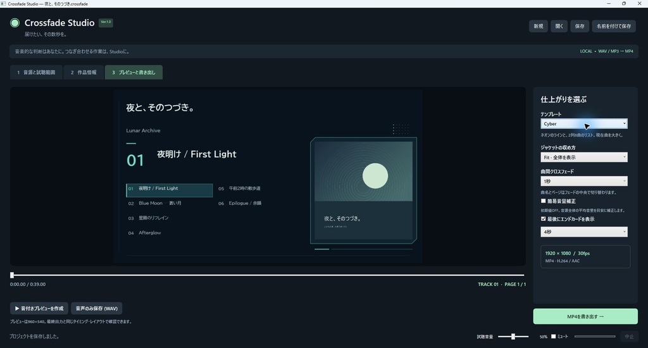Screen dimensions: 648x348
Task: Click track 06 Epilogue / 余韻
Action: click(x=240, y=203)
